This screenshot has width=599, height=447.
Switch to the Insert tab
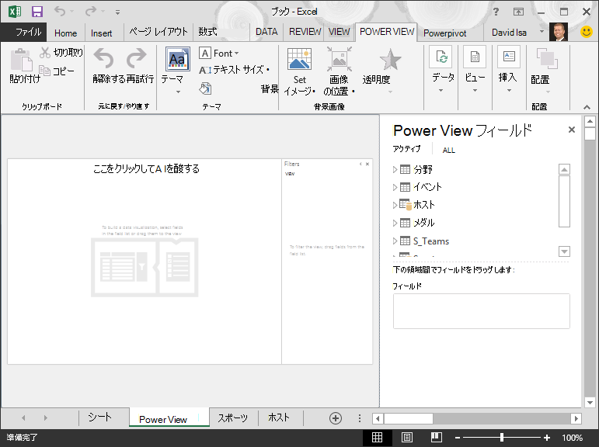click(x=101, y=33)
